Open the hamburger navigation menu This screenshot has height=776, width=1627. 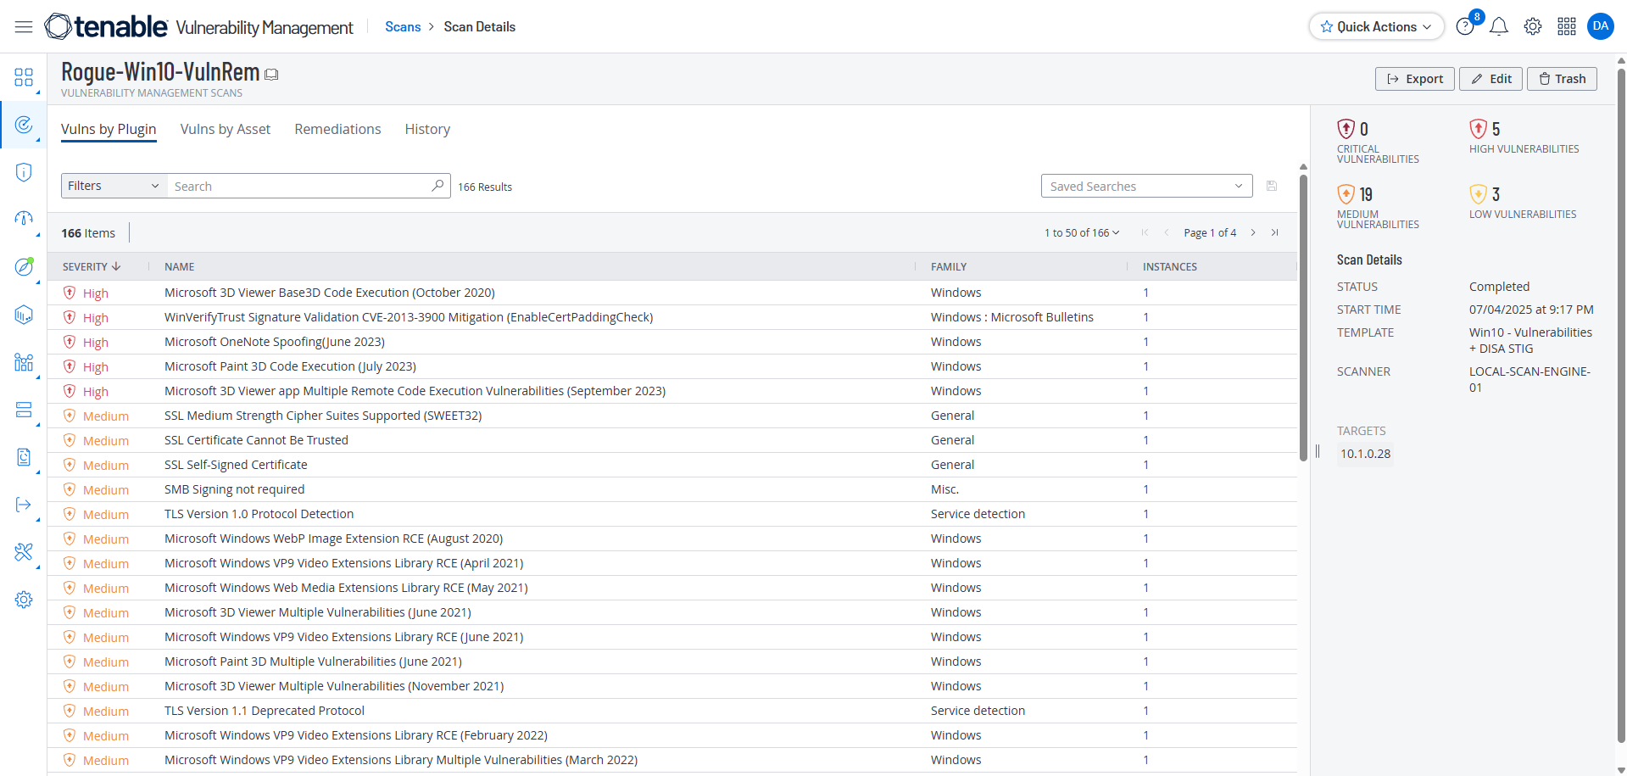tap(24, 27)
